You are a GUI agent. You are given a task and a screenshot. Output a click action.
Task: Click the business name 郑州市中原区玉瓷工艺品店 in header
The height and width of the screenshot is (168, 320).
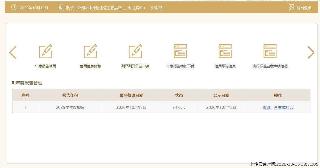coord(100,8)
